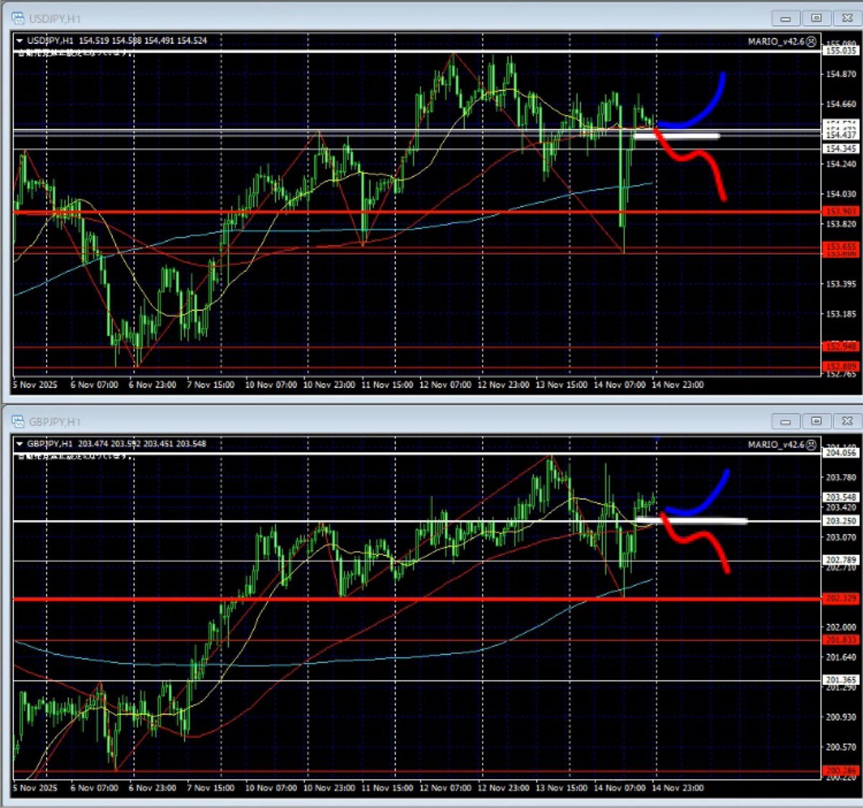Click 10 Nov 23:00 on GBPJPY time axis

tap(329, 788)
